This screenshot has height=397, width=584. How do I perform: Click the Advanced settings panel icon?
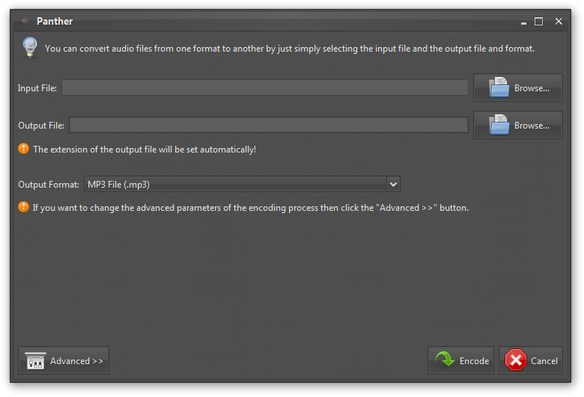(35, 360)
